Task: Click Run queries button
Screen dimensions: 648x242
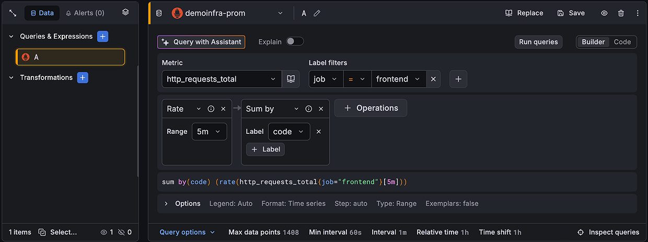Action: coord(538,42)
